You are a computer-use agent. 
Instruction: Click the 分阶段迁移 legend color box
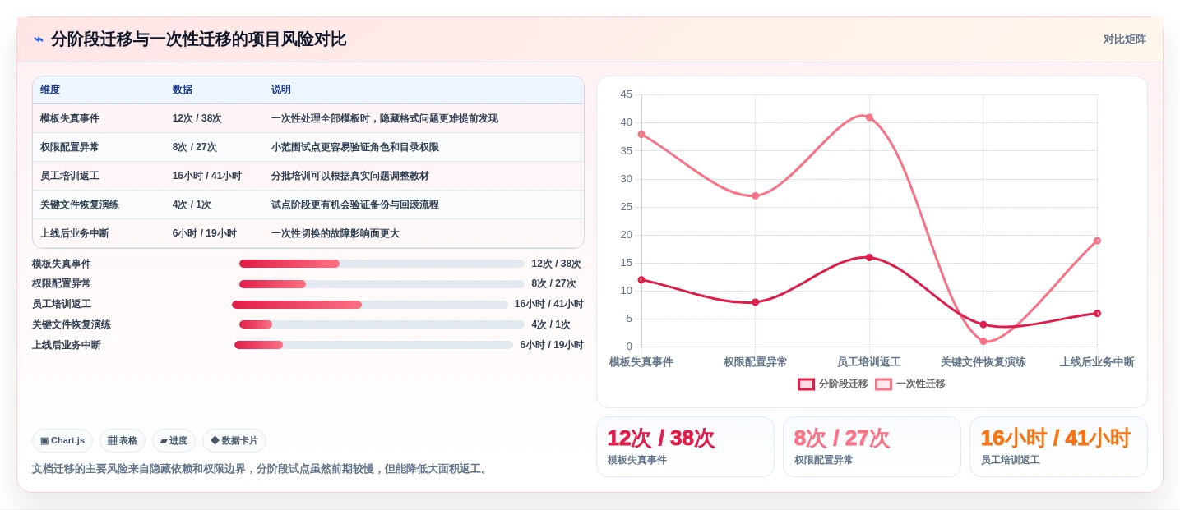pos(806,384)
